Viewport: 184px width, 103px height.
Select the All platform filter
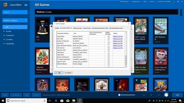pos(15,27)
